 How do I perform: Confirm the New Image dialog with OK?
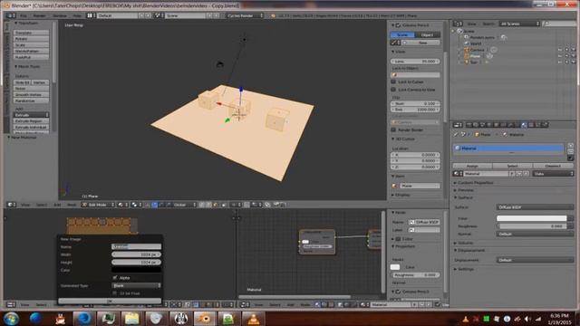pyautogui.click(x=110, y=301)
